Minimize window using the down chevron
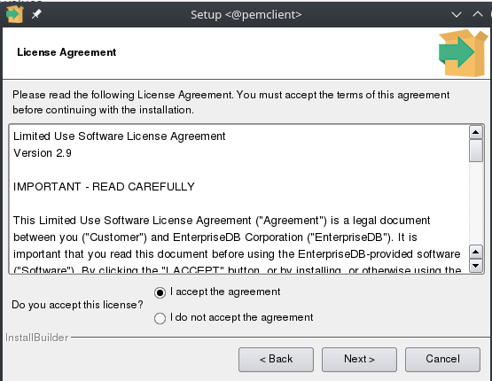This screenshot has width=492, height=381. pos(456,14)
